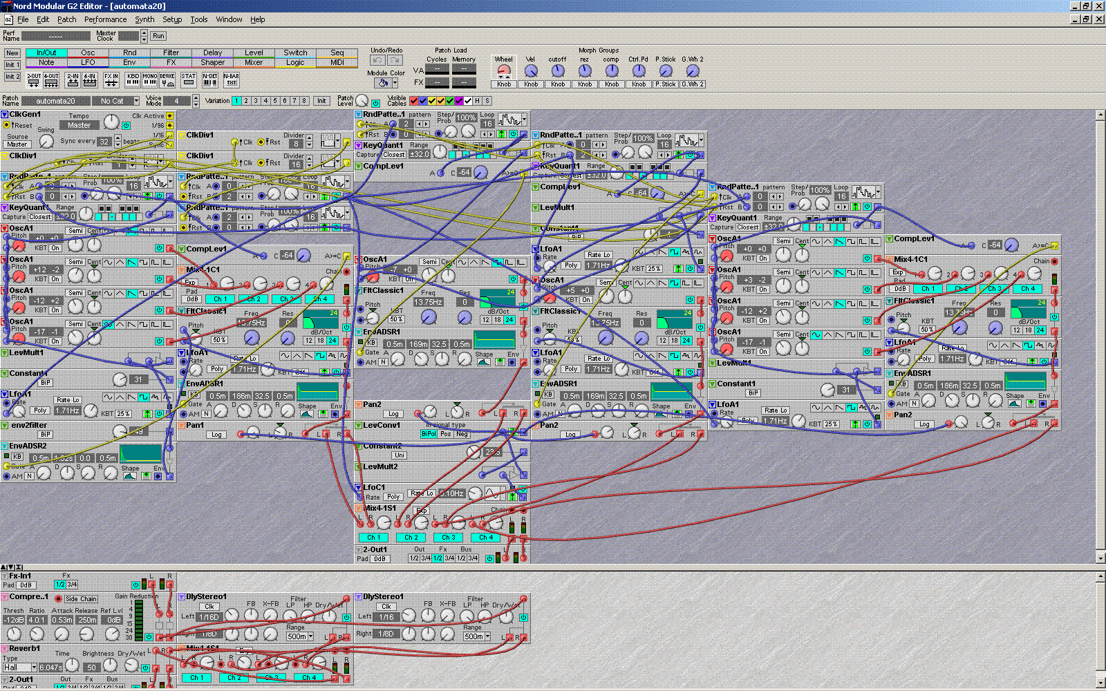The height and width of the screenshot is (691, 1106).
Task: Add the DEVICE module icon
Action: tap(167, 80)
